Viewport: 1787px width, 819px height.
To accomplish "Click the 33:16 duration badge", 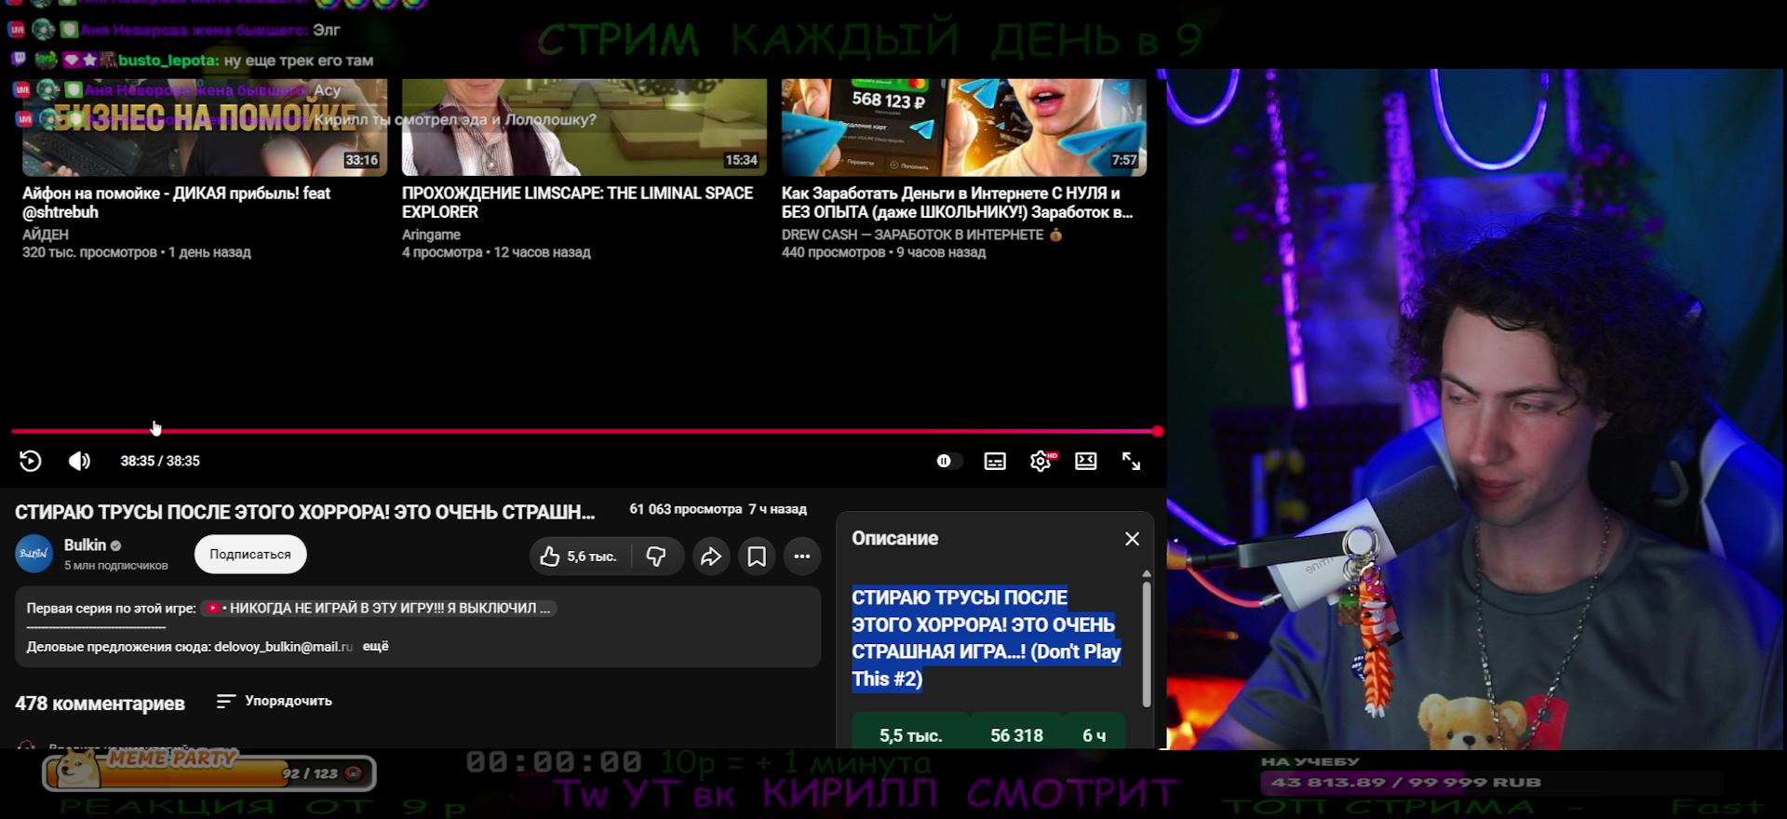I will pyautogui.click(x=361, y=160).
